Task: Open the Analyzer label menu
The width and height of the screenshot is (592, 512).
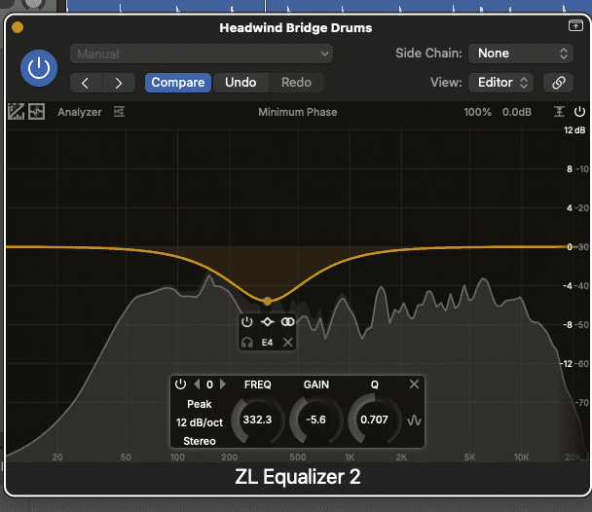Action: [x=79, y=112]
